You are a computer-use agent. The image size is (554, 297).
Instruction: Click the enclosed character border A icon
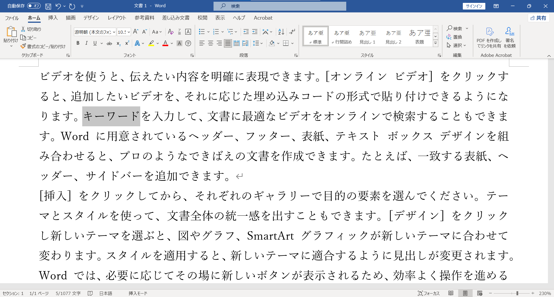point(188,32)
